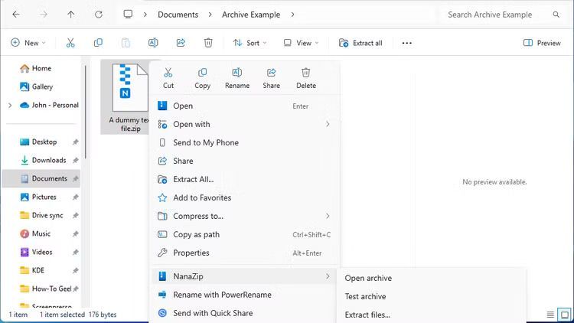This screenshot has width=574, height=323.
Task: Switch to large icons view in status bar
Action: click(x=564, y=315)
